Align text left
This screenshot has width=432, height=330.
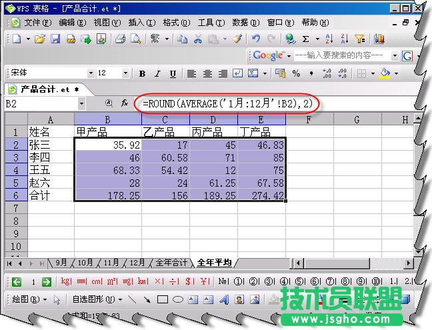[x=191, y=73]
